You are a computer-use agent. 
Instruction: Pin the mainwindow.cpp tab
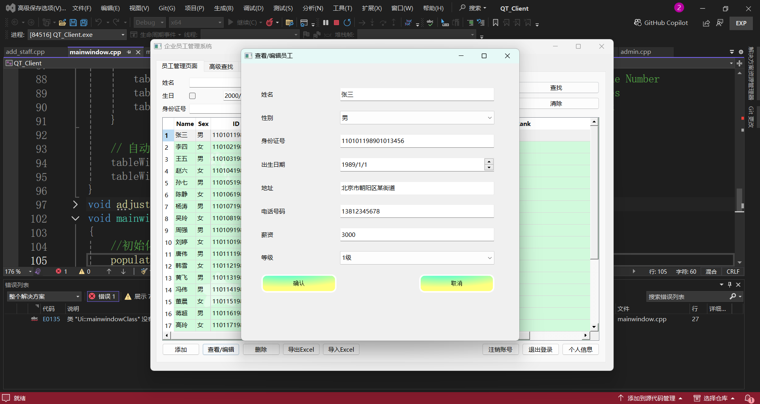click(x=129, y=52)
